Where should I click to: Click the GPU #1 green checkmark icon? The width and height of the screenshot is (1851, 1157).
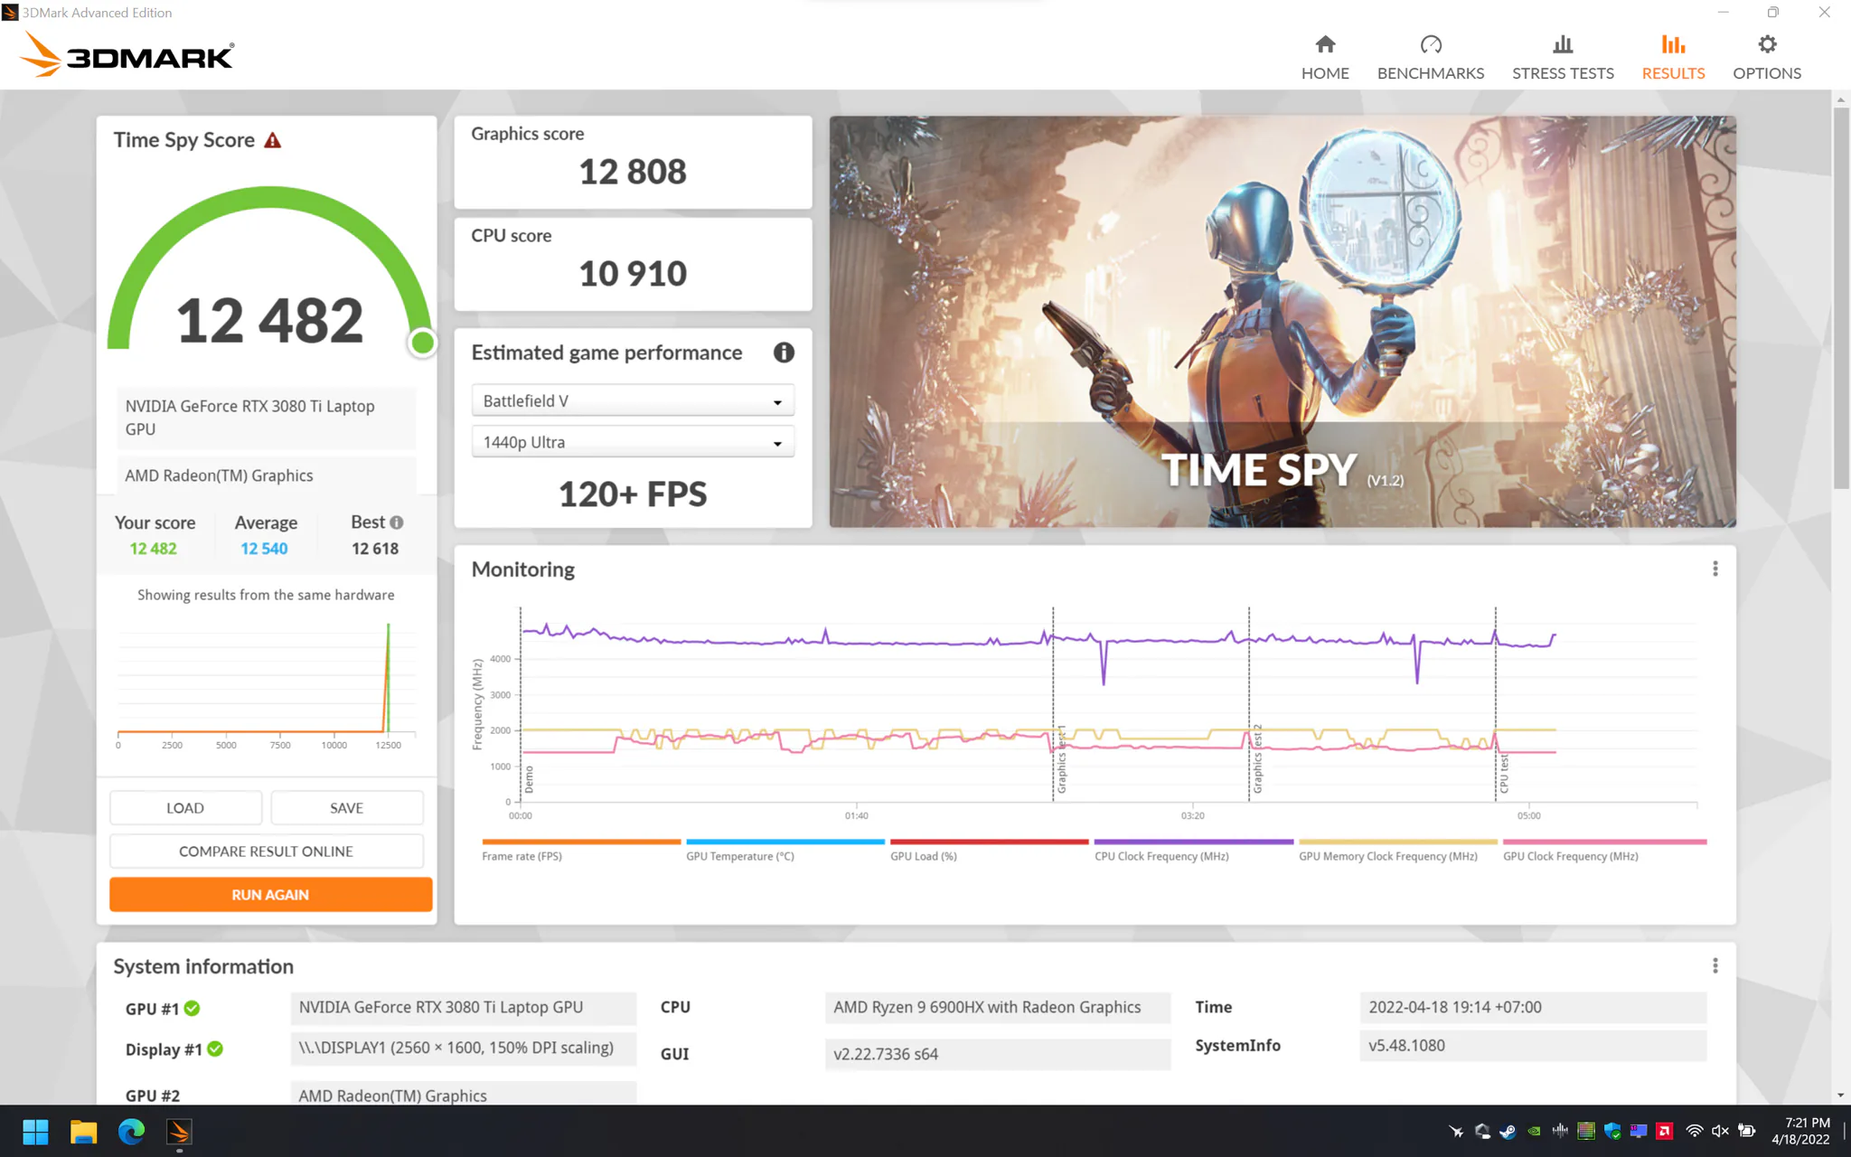point(193,1008)
